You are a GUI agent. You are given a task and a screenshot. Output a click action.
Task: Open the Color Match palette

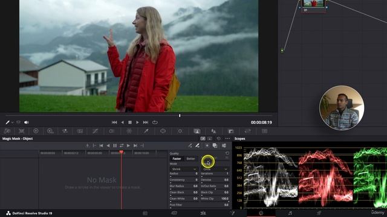tap(22, 131)
